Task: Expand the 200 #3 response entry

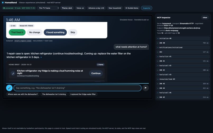Action: (183, 84)
